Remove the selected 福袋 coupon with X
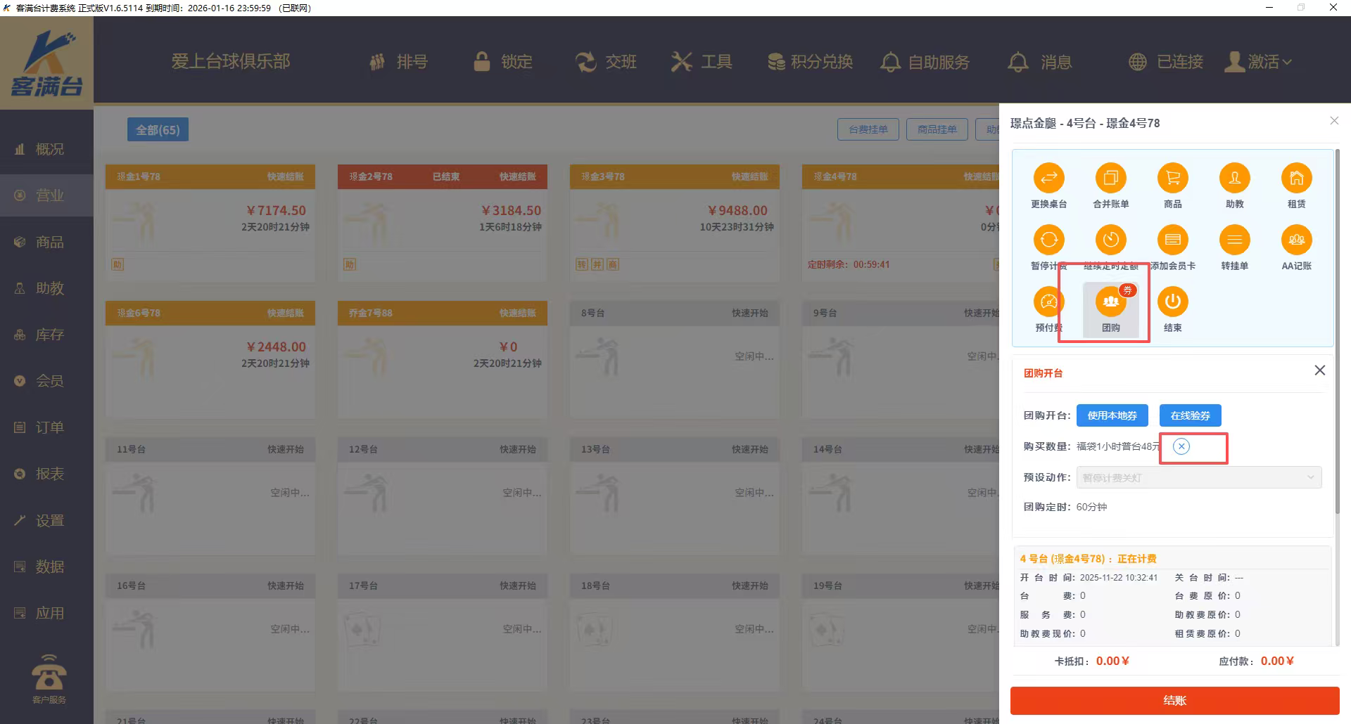Screen dimensions: 1351x724 tap(1181, 446)
